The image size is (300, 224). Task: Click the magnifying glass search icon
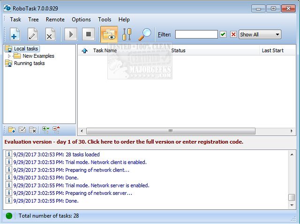click(145, 34)
